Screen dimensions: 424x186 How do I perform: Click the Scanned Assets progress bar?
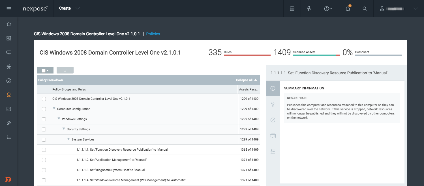[316, 55]
